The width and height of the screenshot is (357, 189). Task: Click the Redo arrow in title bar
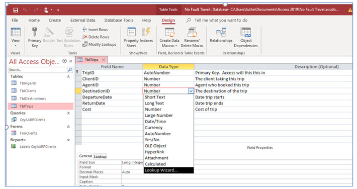pos(36,10)
